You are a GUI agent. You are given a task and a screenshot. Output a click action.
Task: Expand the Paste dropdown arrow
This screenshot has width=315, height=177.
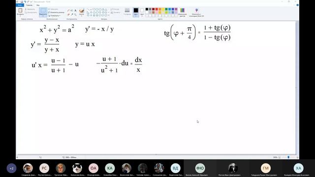(20, 16)
